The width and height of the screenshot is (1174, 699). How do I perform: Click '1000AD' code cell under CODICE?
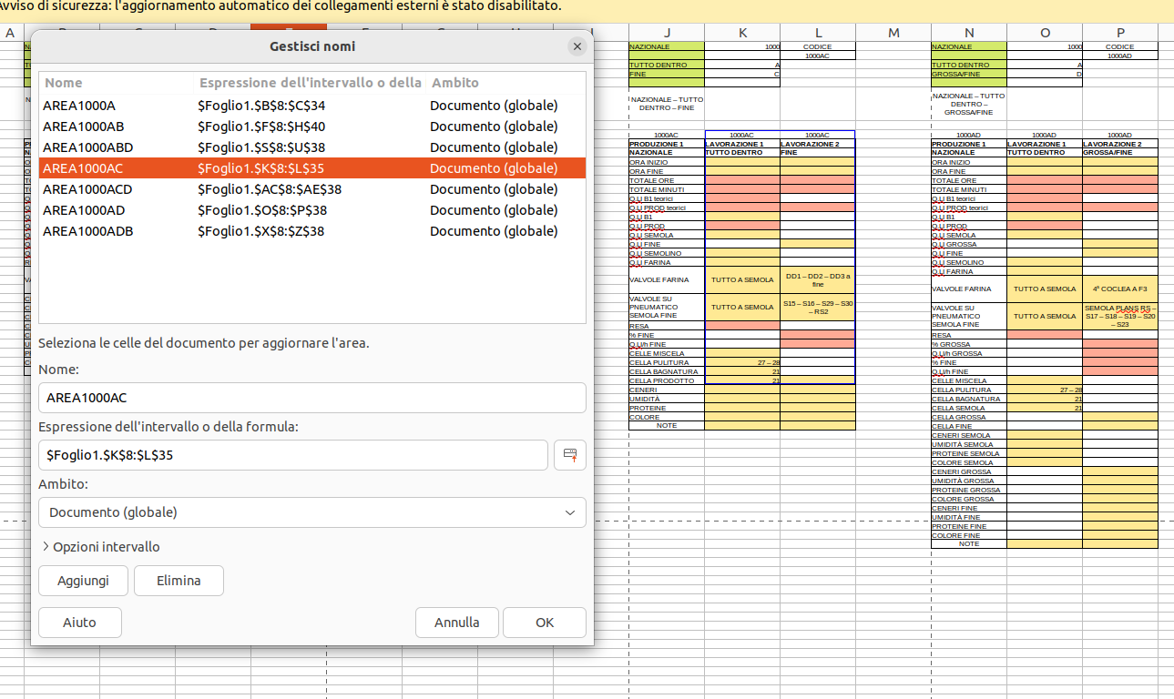(1120, 56)
